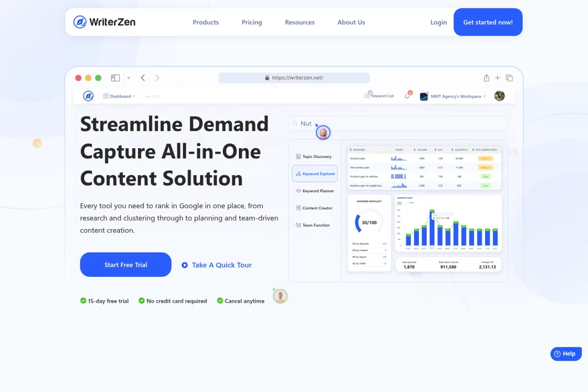588x392 pixels.
Task: Open the Help widget
Action: coord(566,354)
